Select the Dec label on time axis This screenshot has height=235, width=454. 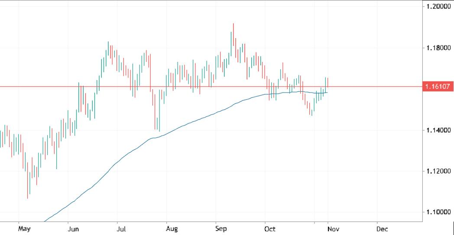click(x=382, y=228)
